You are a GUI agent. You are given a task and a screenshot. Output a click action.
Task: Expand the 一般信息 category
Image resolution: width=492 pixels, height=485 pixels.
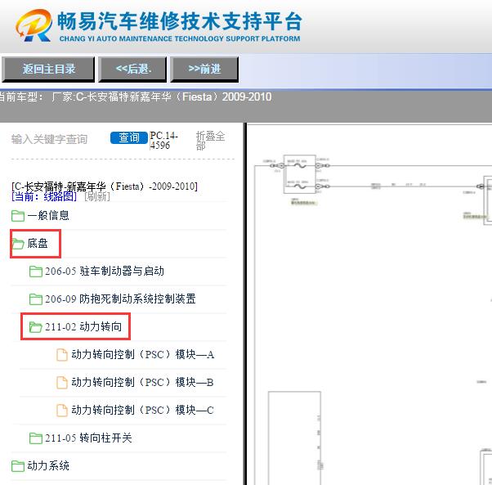(48, 215)
